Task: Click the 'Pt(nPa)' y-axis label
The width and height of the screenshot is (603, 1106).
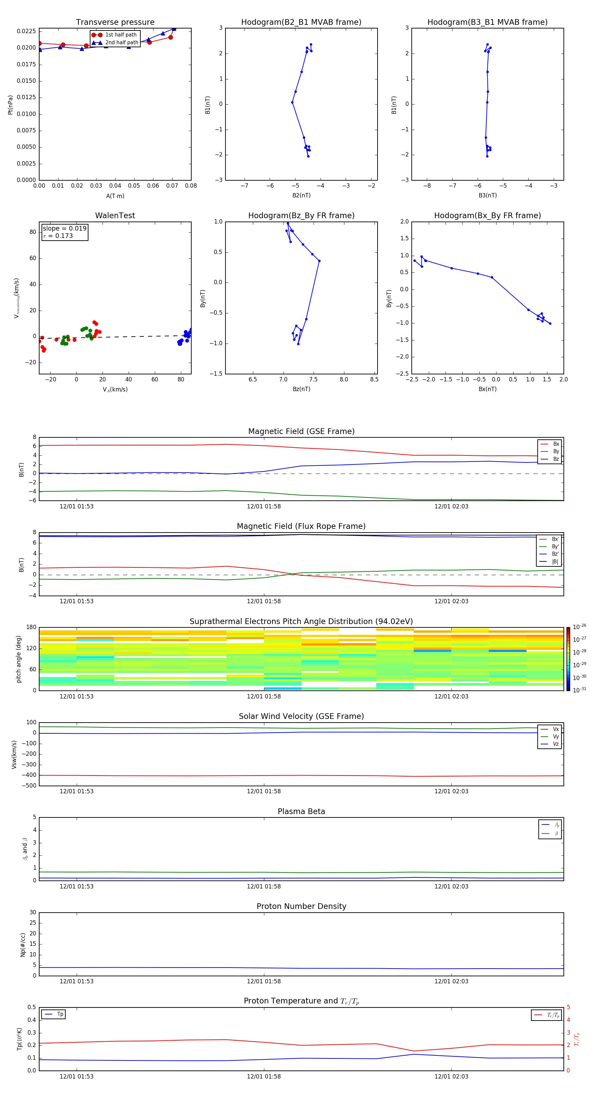Action: 10,104
